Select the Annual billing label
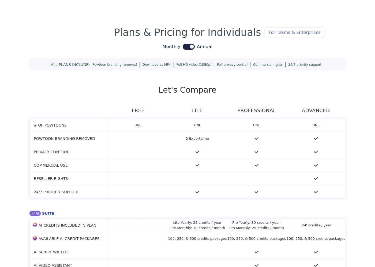Viewport: 375px width, 267px height. [x=205, y=47]
